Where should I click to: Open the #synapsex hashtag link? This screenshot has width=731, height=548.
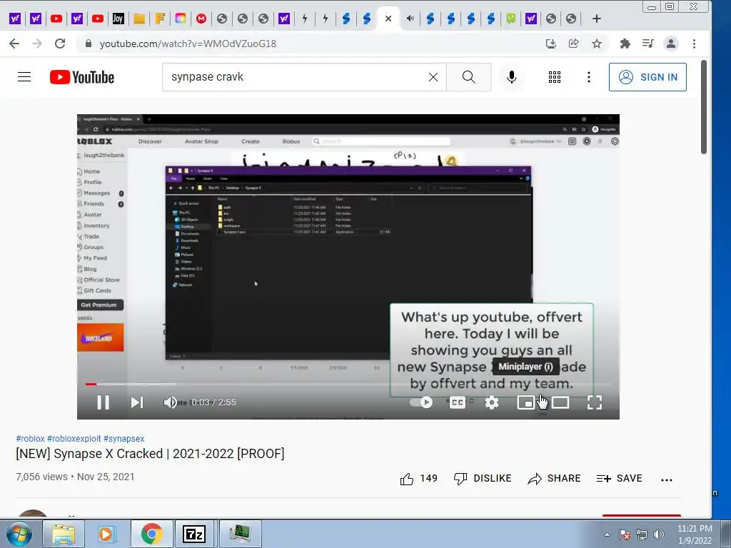(123, 439)
